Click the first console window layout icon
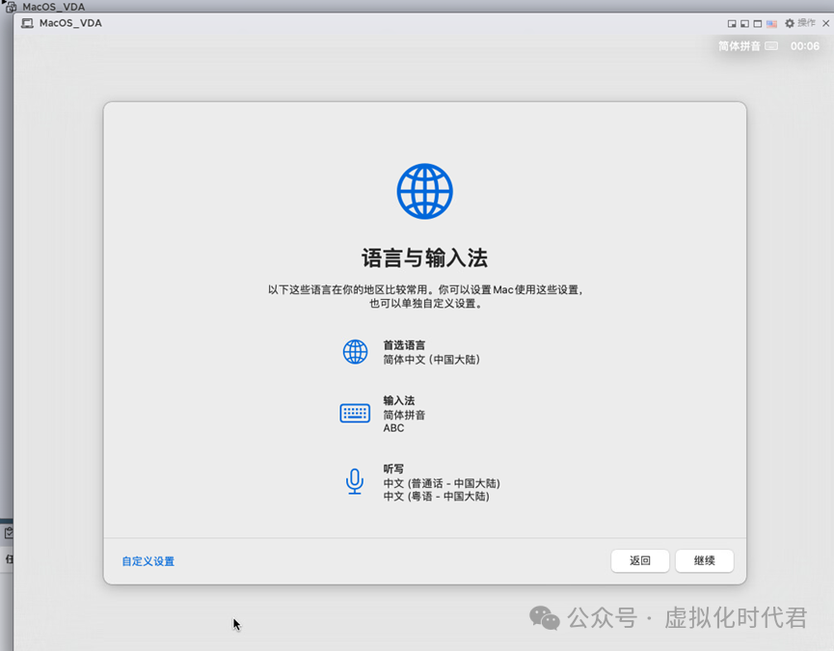The width and height of the screenshot is (834, 651). pos(732,23)
